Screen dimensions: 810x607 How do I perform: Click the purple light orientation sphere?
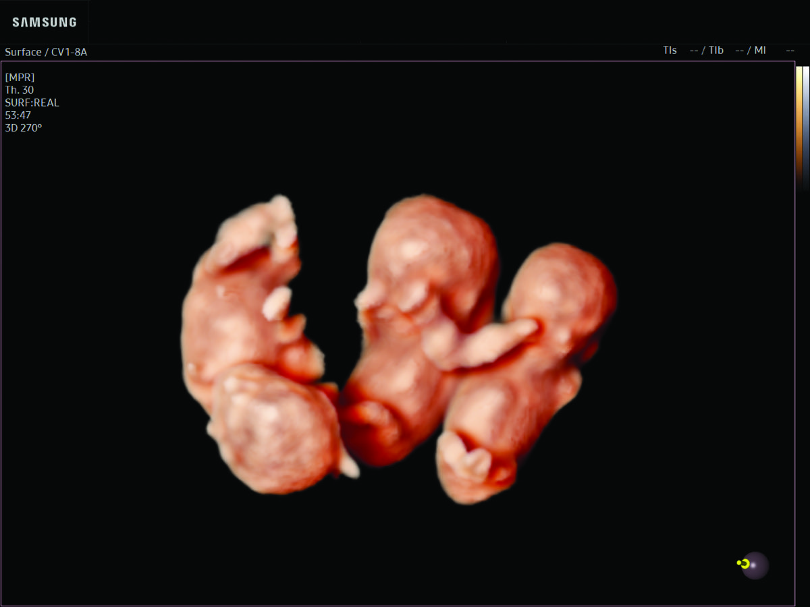tap(755, 565)
